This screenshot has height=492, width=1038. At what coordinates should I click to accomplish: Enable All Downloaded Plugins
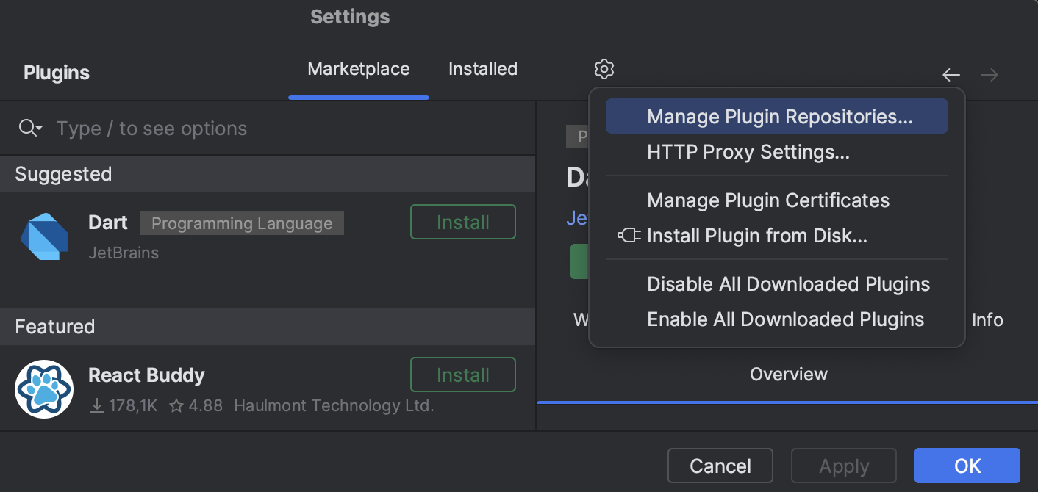785,319
